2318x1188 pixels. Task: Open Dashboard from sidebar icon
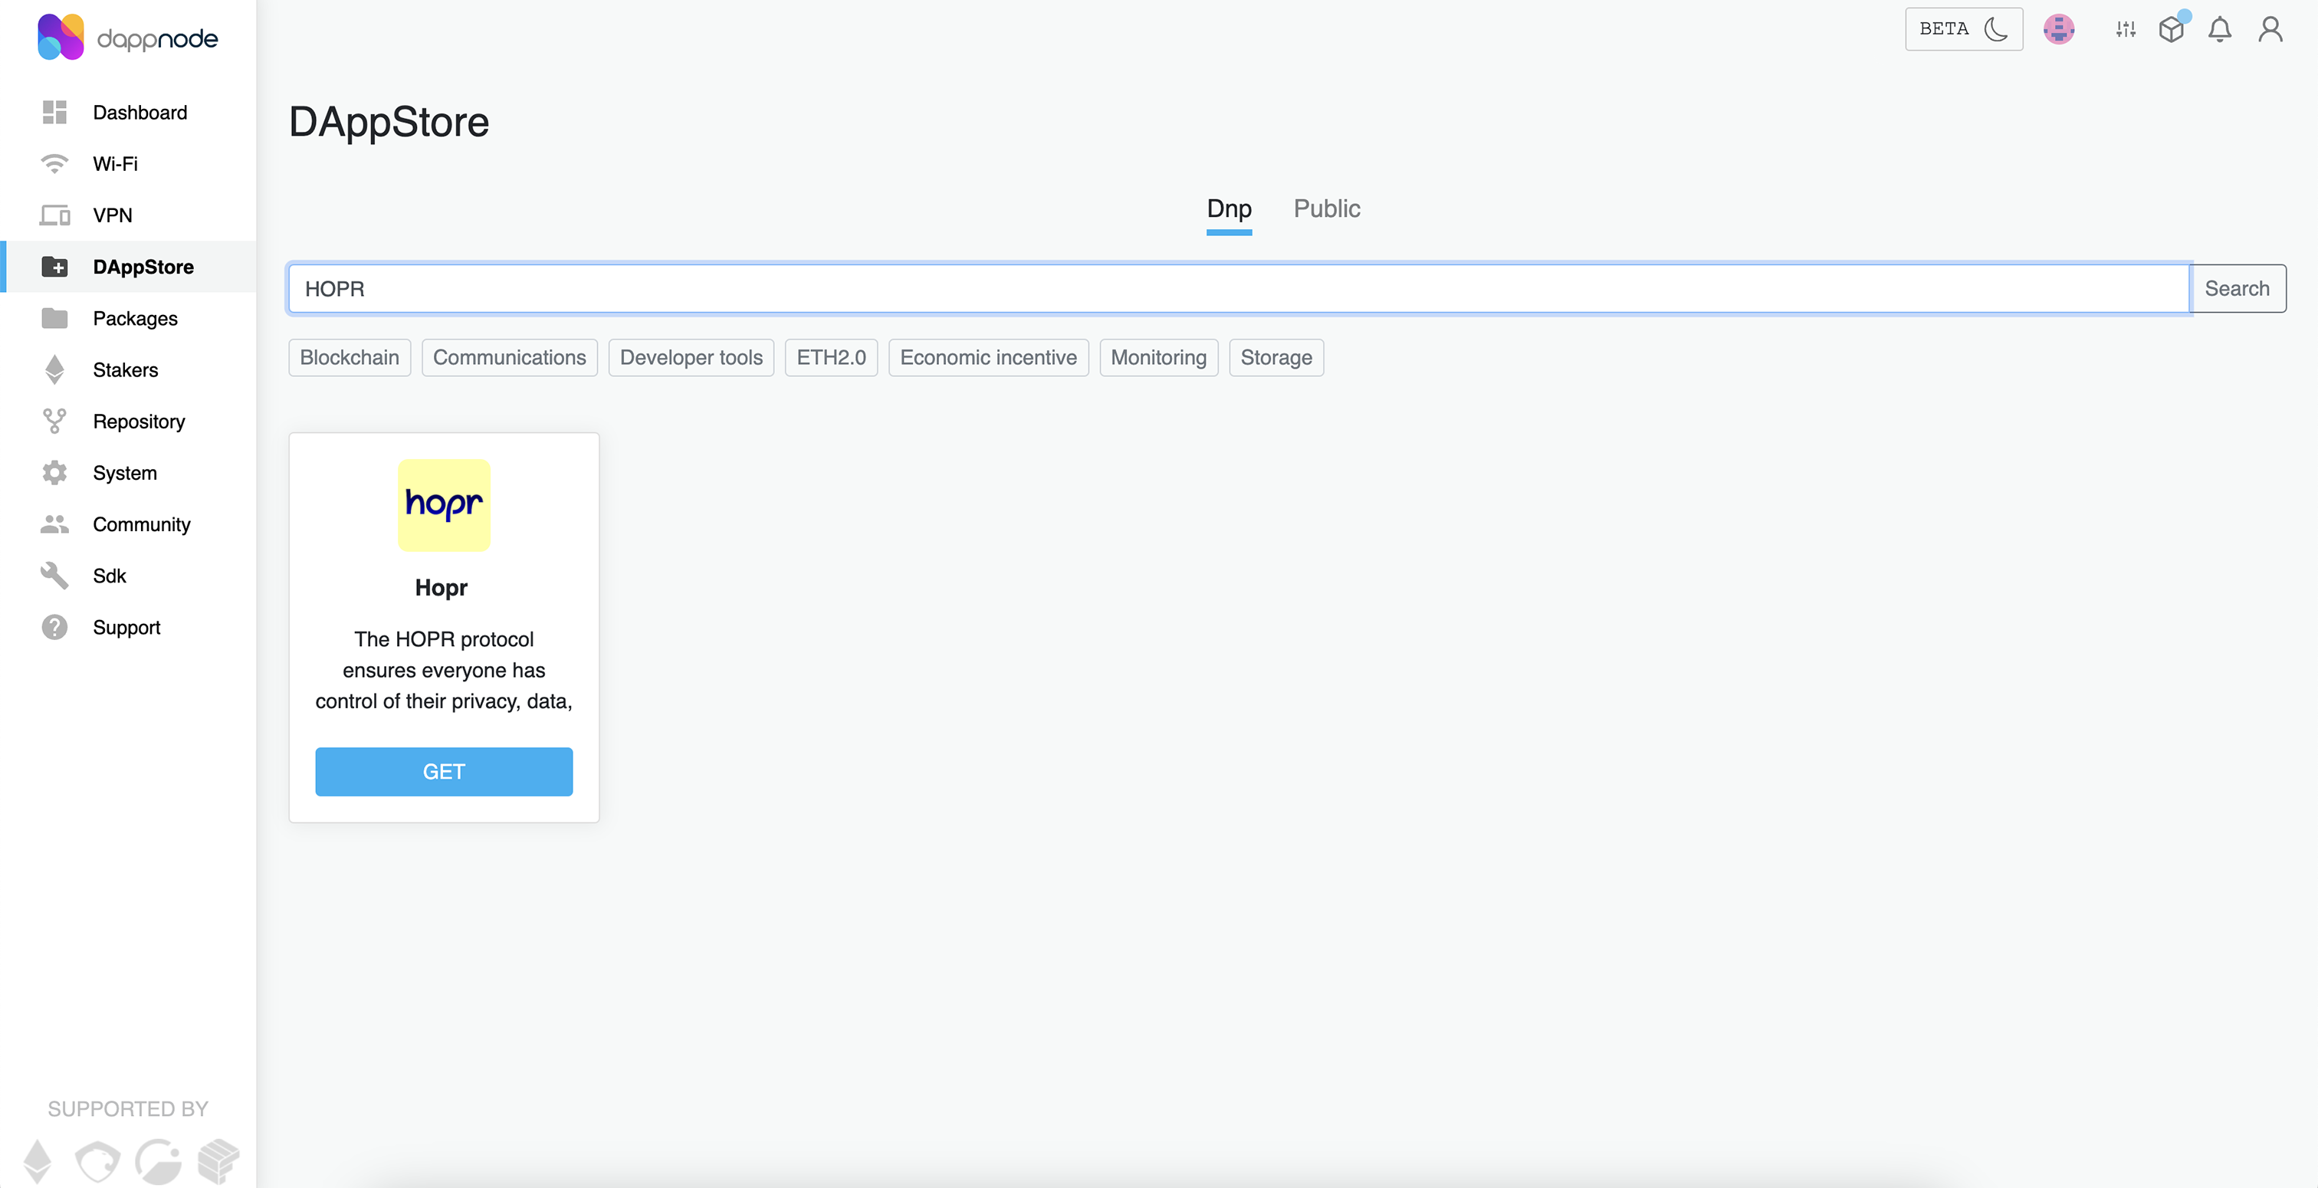point(54,113)
